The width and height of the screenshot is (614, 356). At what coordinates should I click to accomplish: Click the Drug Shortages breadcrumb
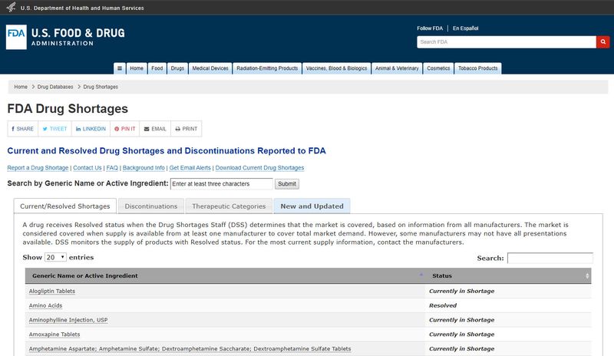tap(101, 87)
